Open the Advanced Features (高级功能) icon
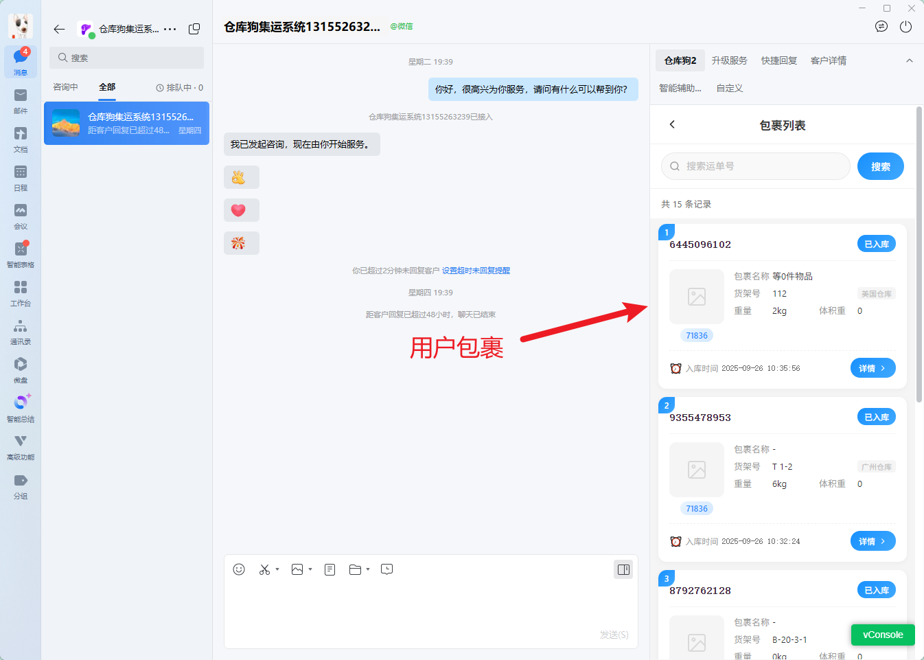The image size is (924, 660). [21, 446]
